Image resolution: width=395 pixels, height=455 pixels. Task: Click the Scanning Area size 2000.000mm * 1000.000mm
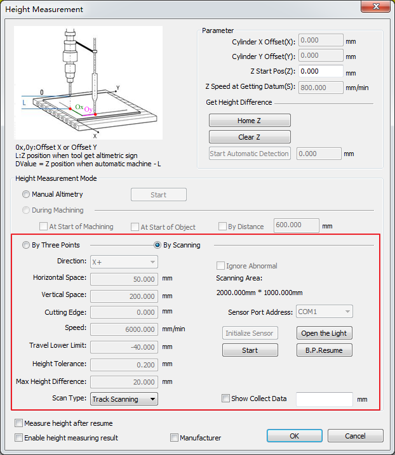tap(259, 293)
